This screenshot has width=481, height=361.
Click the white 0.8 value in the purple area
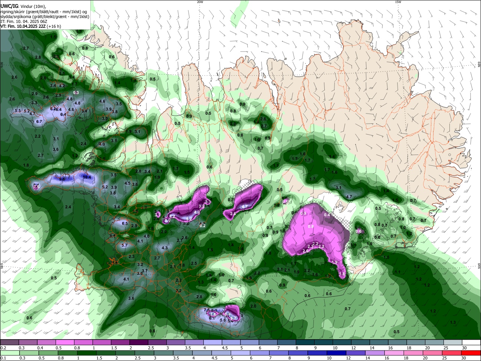tap(311, 226)
